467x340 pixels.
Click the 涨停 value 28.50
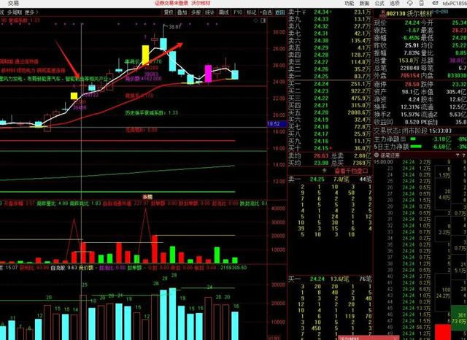point(412,84)
